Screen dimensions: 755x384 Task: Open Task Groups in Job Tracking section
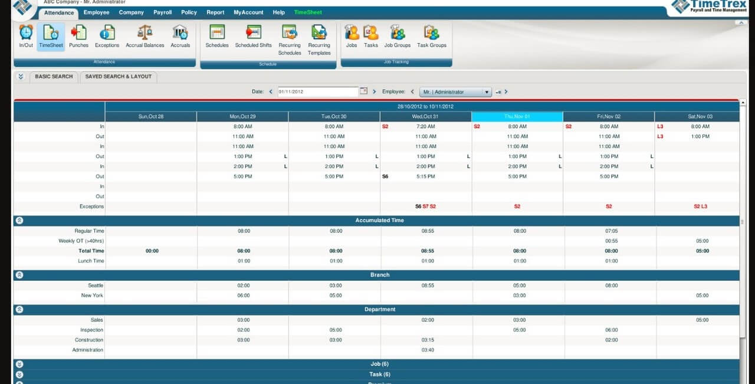pos(432,35)
